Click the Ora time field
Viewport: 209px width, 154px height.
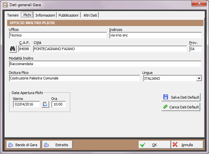coord(58,104)
